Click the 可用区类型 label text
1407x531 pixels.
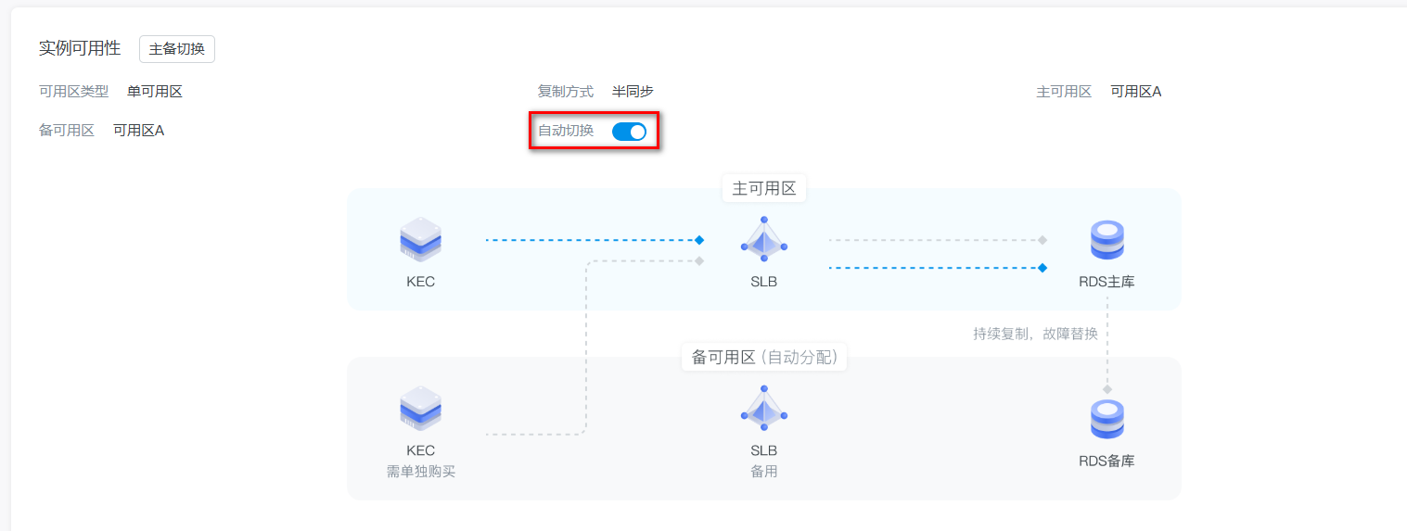click(74, 92)
